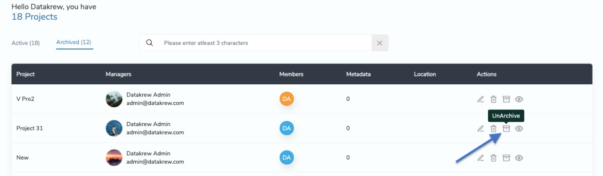Clear the search with X button
The height and width of the screenshot is (176, 603).
click(380, 43)
